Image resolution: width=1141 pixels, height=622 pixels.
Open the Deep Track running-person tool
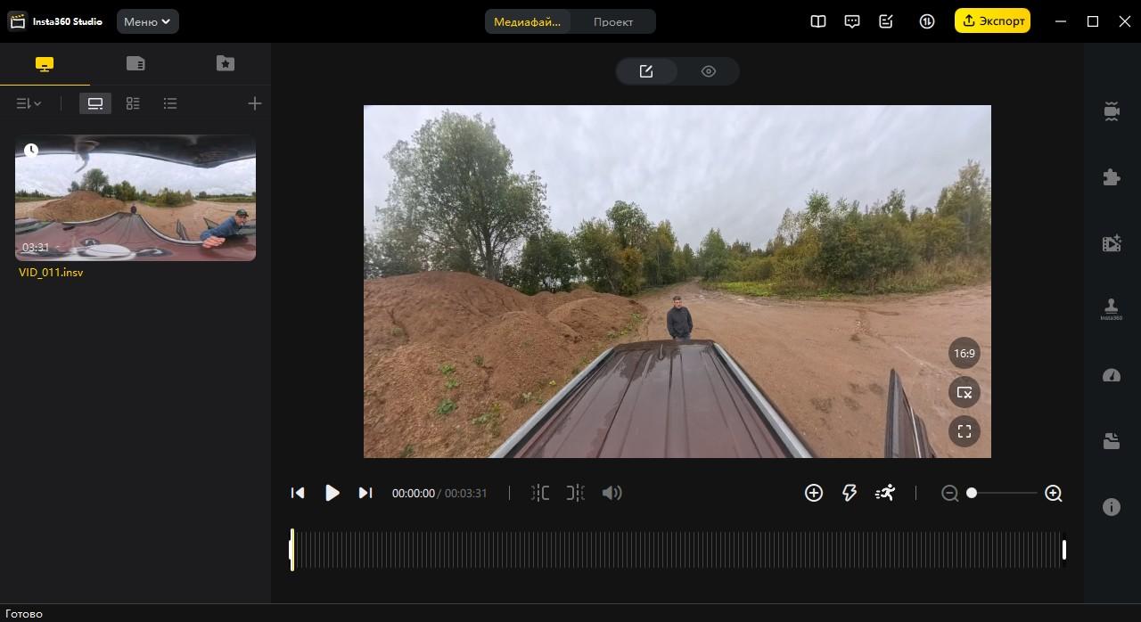884,493
